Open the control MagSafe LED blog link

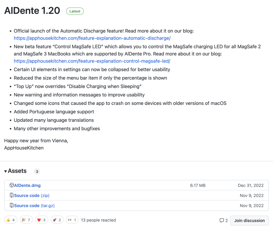tap(92, 61)
